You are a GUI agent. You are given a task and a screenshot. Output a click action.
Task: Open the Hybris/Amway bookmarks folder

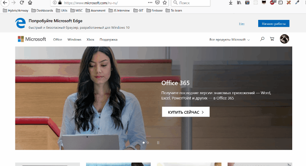[x=16, y=11]
